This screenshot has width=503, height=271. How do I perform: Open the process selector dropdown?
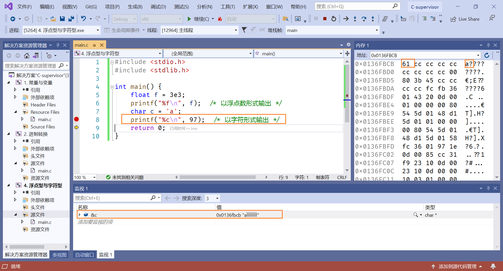(98, 30)
